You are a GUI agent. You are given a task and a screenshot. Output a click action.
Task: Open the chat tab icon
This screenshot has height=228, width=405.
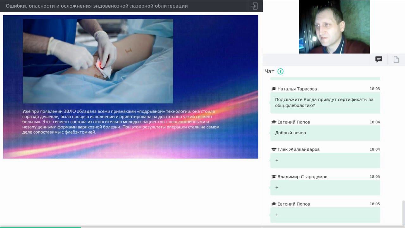(379, 59)
